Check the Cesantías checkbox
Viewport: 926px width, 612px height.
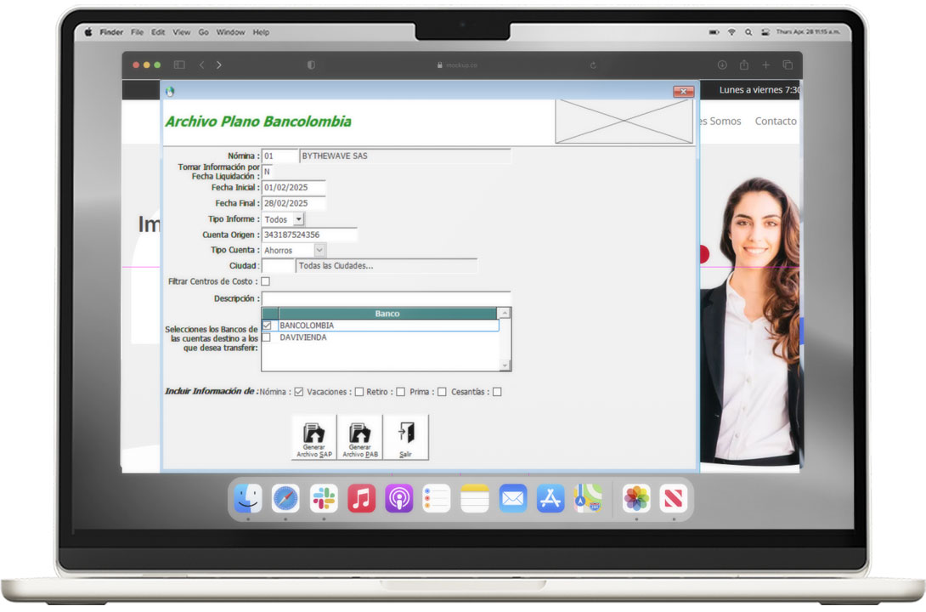pos(497,392)
